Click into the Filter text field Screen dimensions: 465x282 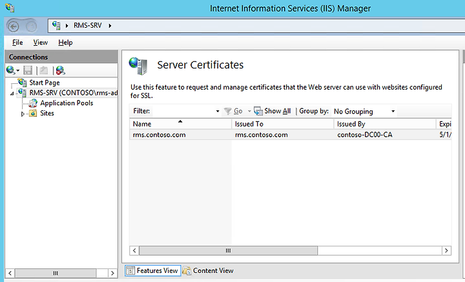[183, 111]
